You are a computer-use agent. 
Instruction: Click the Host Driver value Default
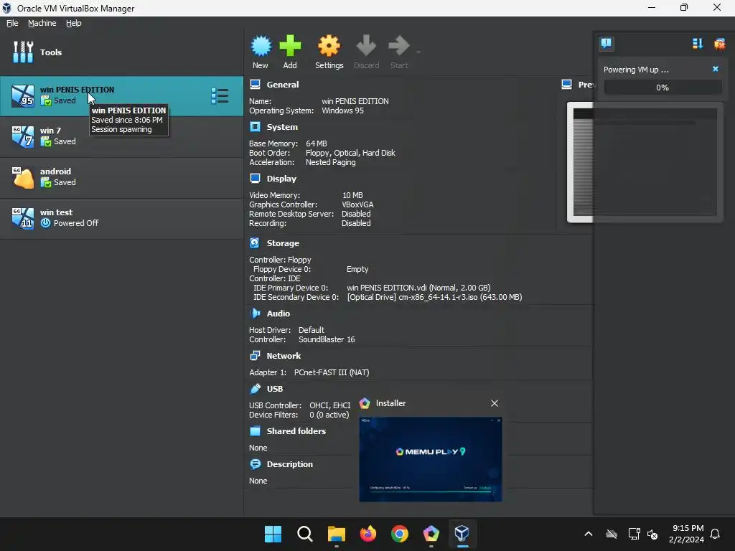click(x=312, y=330)
